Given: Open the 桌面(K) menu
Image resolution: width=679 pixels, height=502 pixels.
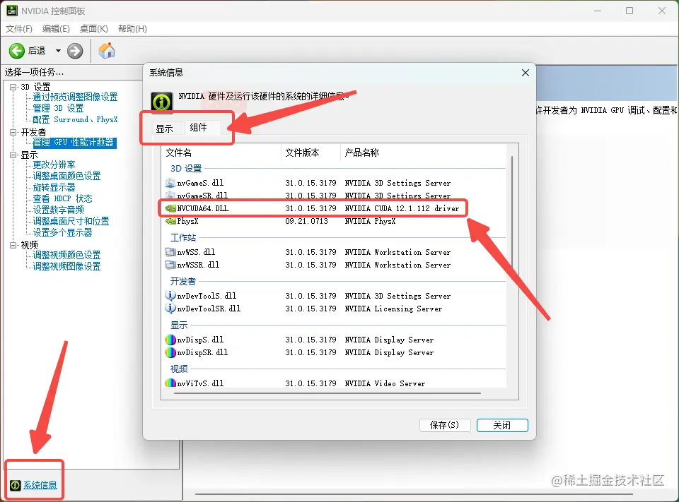Looking at the screenshot, I should point(93,28).
